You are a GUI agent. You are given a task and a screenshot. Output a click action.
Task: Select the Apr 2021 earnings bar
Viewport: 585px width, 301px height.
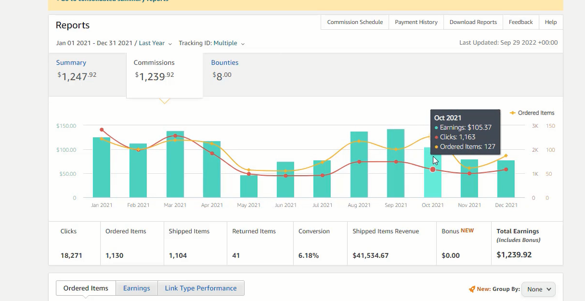pyautogui.click(x=212, y=169)
